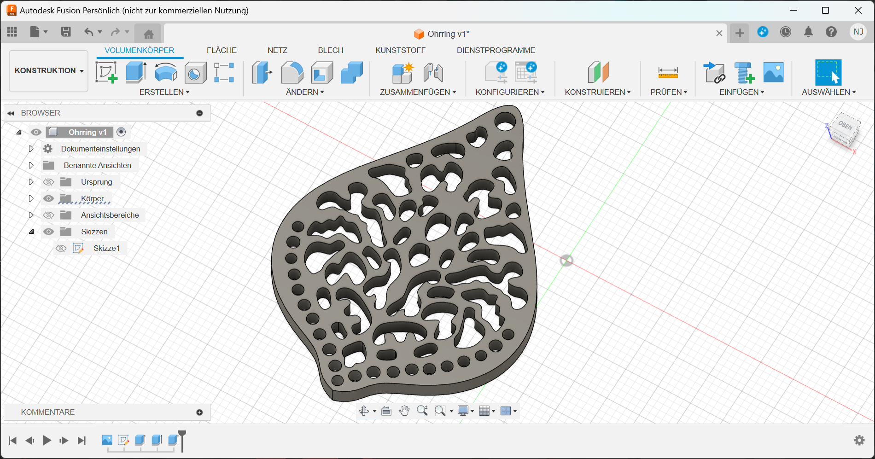Screen dimensions: 875x459
Task: Switch to the BLECH tab
Action: click(331, 50)
